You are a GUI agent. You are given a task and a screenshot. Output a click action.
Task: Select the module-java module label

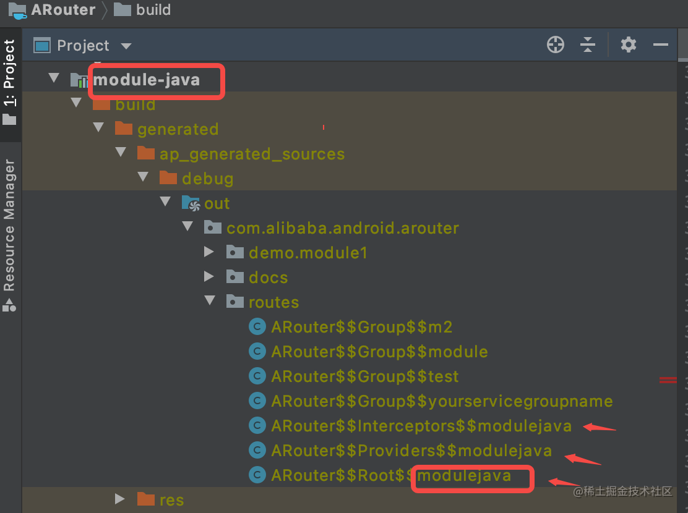coord(147,80)
